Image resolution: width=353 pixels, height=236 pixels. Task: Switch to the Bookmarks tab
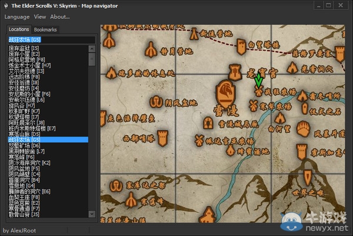[x=45, y=29]
